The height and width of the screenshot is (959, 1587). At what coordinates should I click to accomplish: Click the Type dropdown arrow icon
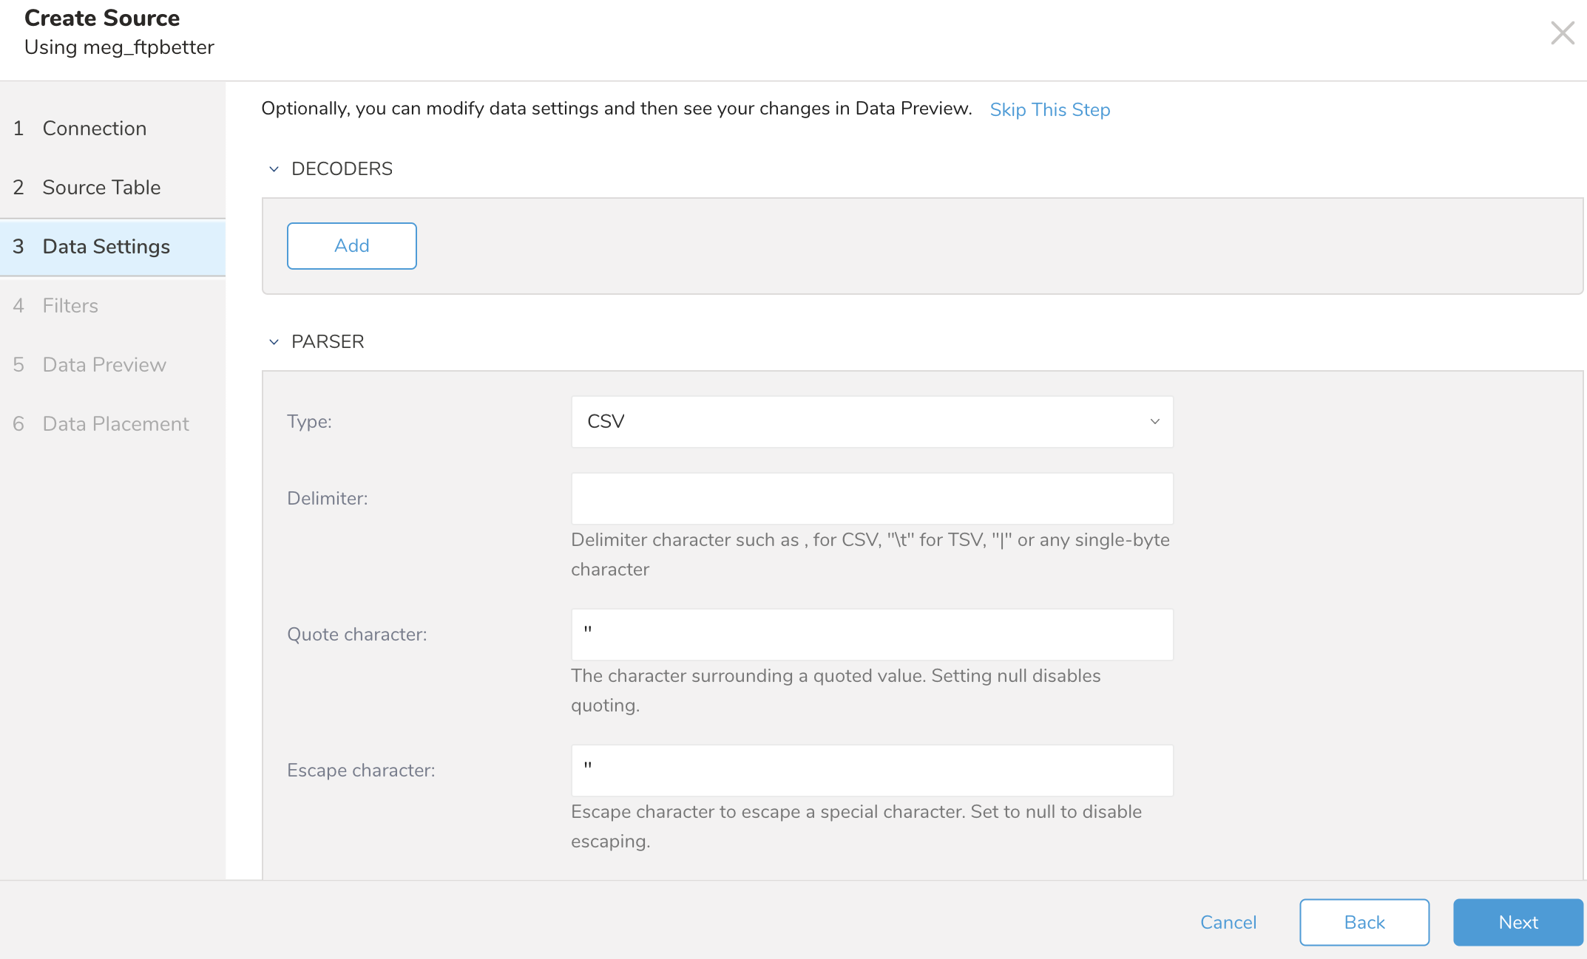click(x=1154, y=422)
